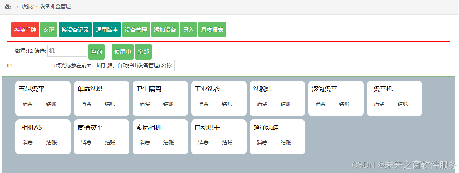Click 消费 on the 相机A5 card
Image resolution: width=459 pixels, height=173 pixels.
(28, 143)
